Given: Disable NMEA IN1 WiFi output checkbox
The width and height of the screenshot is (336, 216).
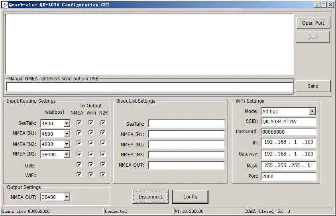Looking at the screenshot, I should [x=91, y=133].
